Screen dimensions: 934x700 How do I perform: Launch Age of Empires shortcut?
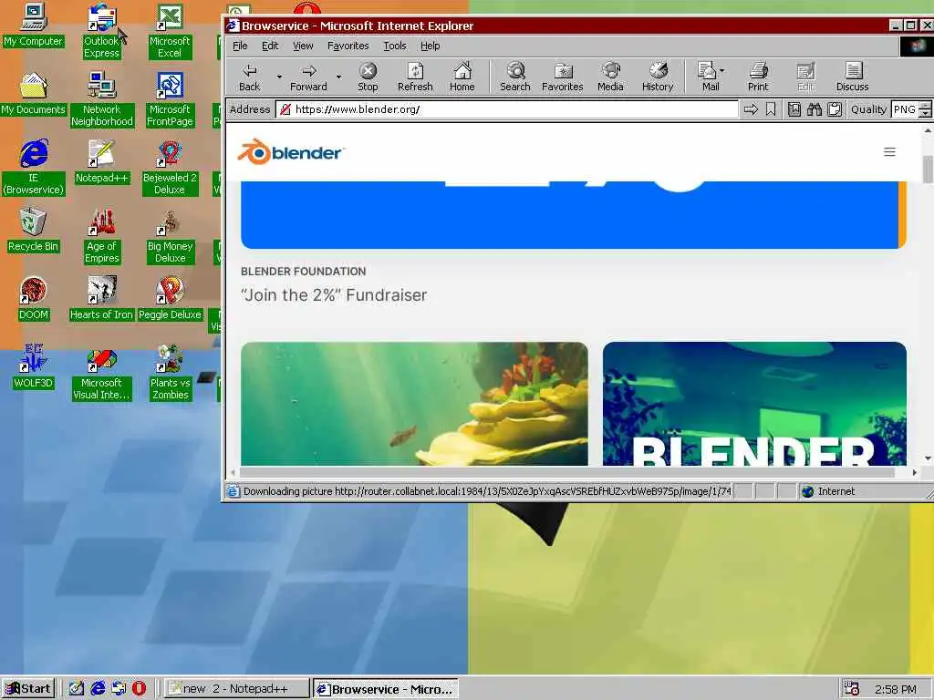[102, 236]
